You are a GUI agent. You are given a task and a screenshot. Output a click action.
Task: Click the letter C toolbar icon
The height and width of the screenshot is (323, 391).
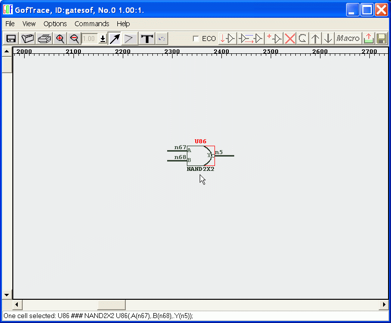(x=302, y=39)
